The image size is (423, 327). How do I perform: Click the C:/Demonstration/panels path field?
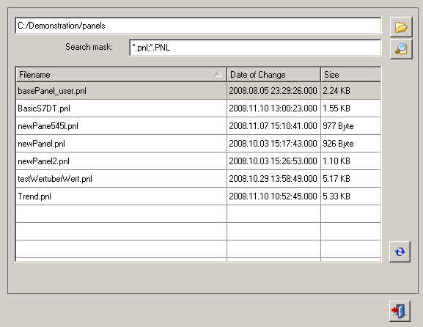pos(198,26)
